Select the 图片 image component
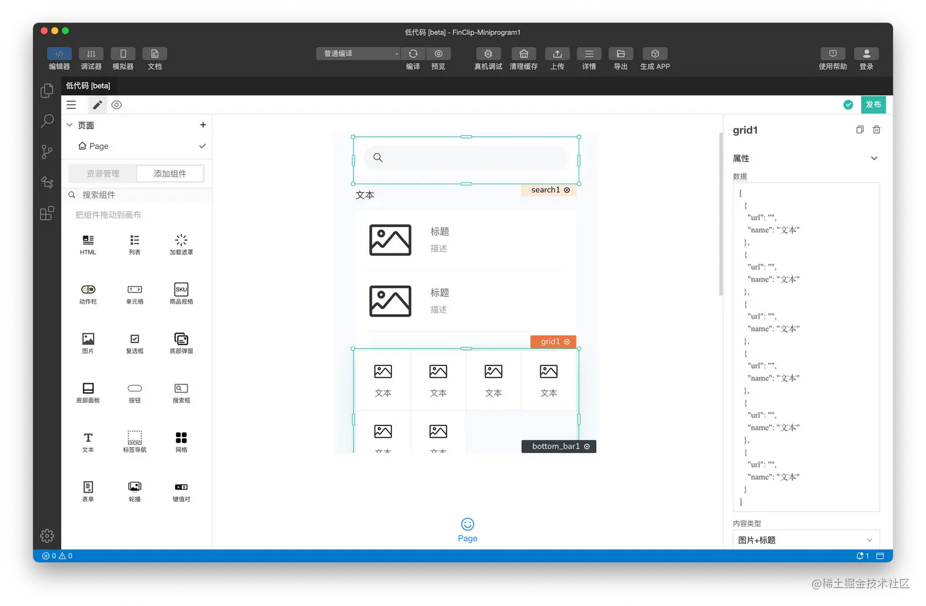 pos(88,344)
